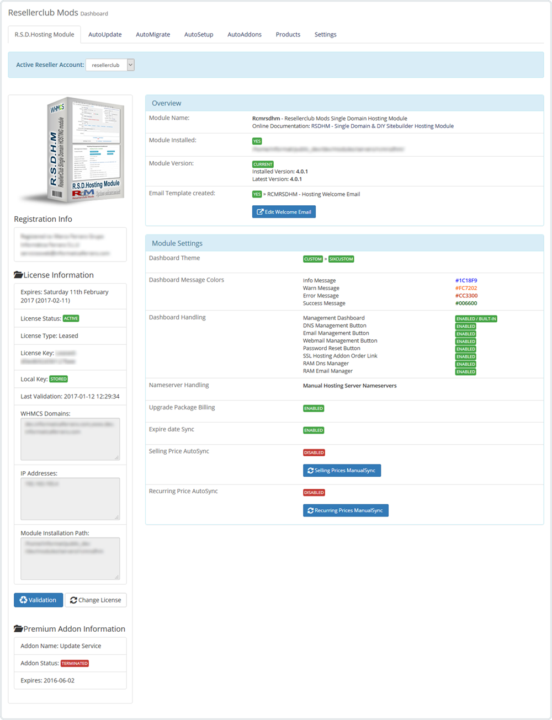552x720 pixels.
Task: Click the ACTIVE license status badge
Action: pos(71,318)
